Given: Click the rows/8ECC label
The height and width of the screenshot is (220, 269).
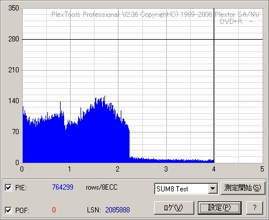Looking at the screenshot, I should tap(102, 187).
